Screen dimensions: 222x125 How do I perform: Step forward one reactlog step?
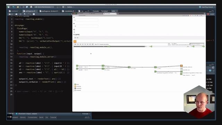(x=85, y=44)
